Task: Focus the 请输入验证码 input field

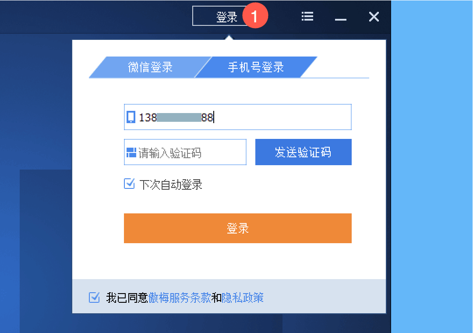Action: (185, 152)
